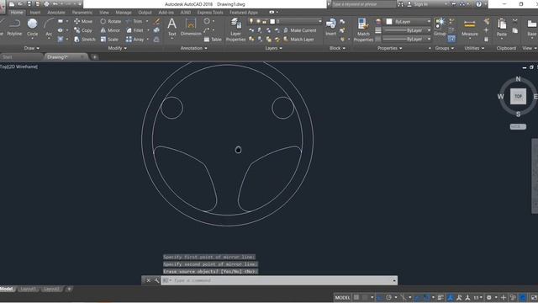This screenshot has height=303, width=538.
Task: Click the Group tool
Action: (440, 27)
